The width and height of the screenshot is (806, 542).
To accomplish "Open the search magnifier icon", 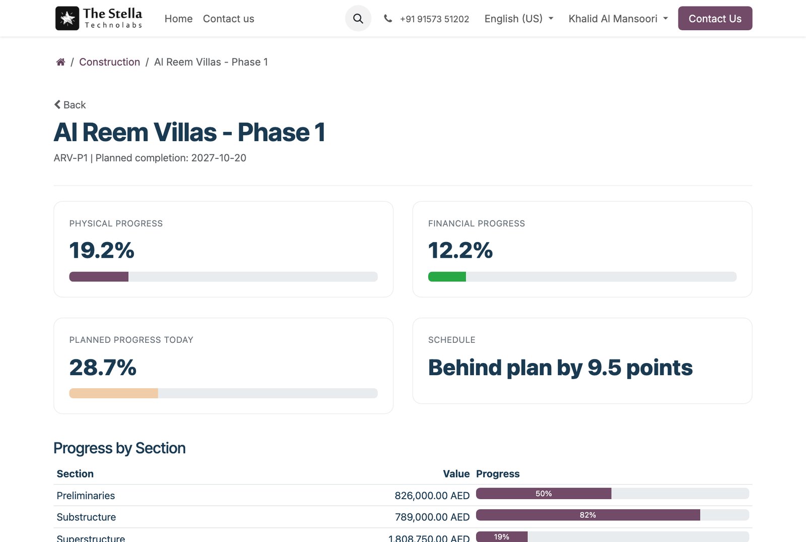I will (x=358, y=19).
